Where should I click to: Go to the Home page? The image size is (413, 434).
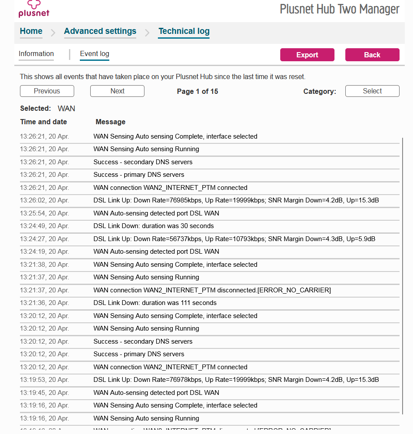(x=31, y=31)
